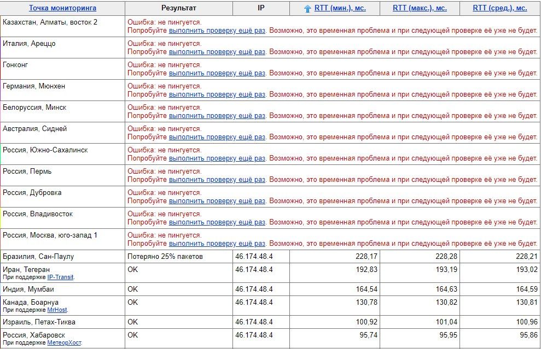Retry check link in Белоруссия, Минск row
The image size is (541, 349).
[x=217, y=116]
